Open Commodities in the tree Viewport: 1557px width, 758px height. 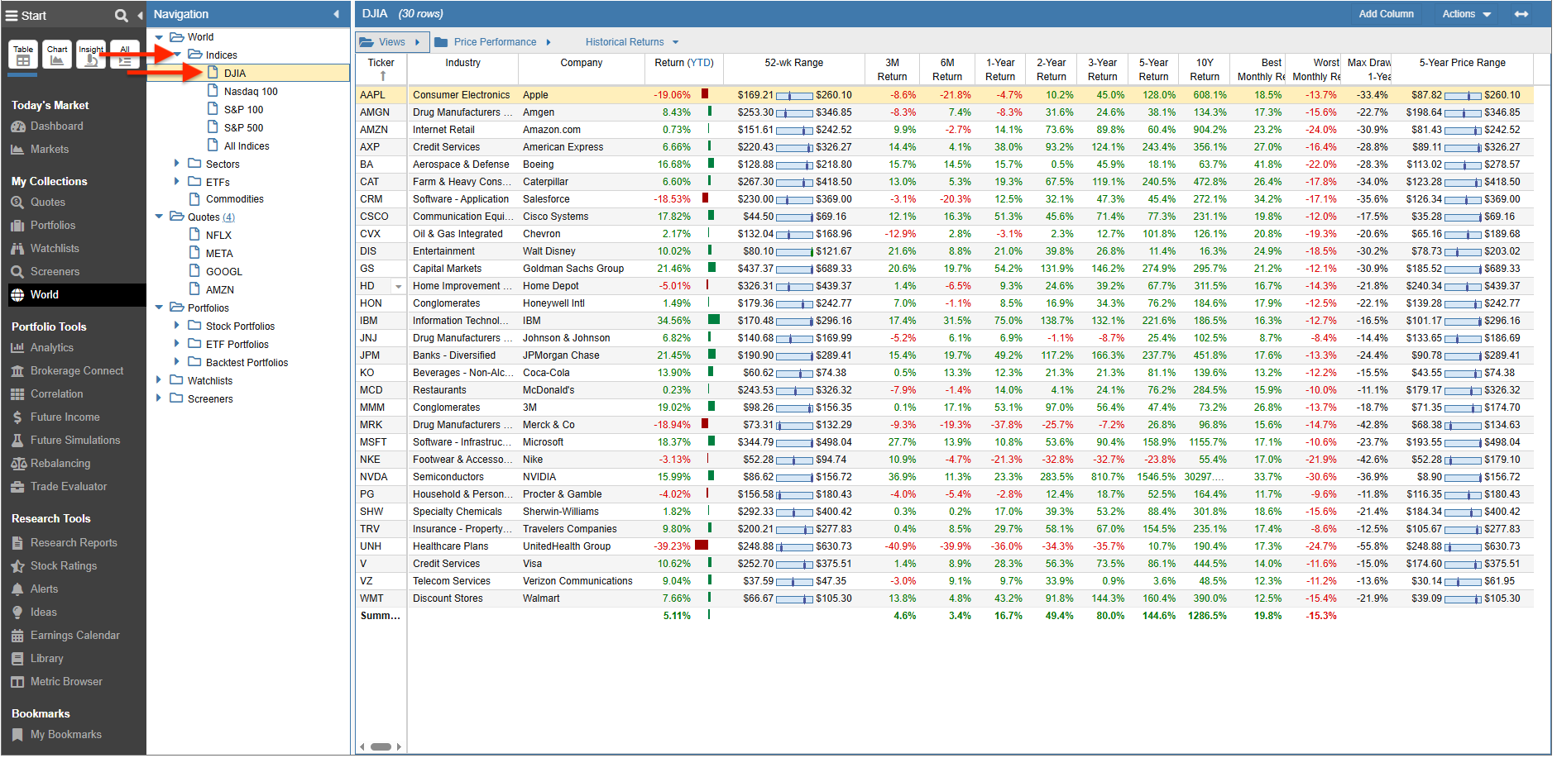(234, 199)
